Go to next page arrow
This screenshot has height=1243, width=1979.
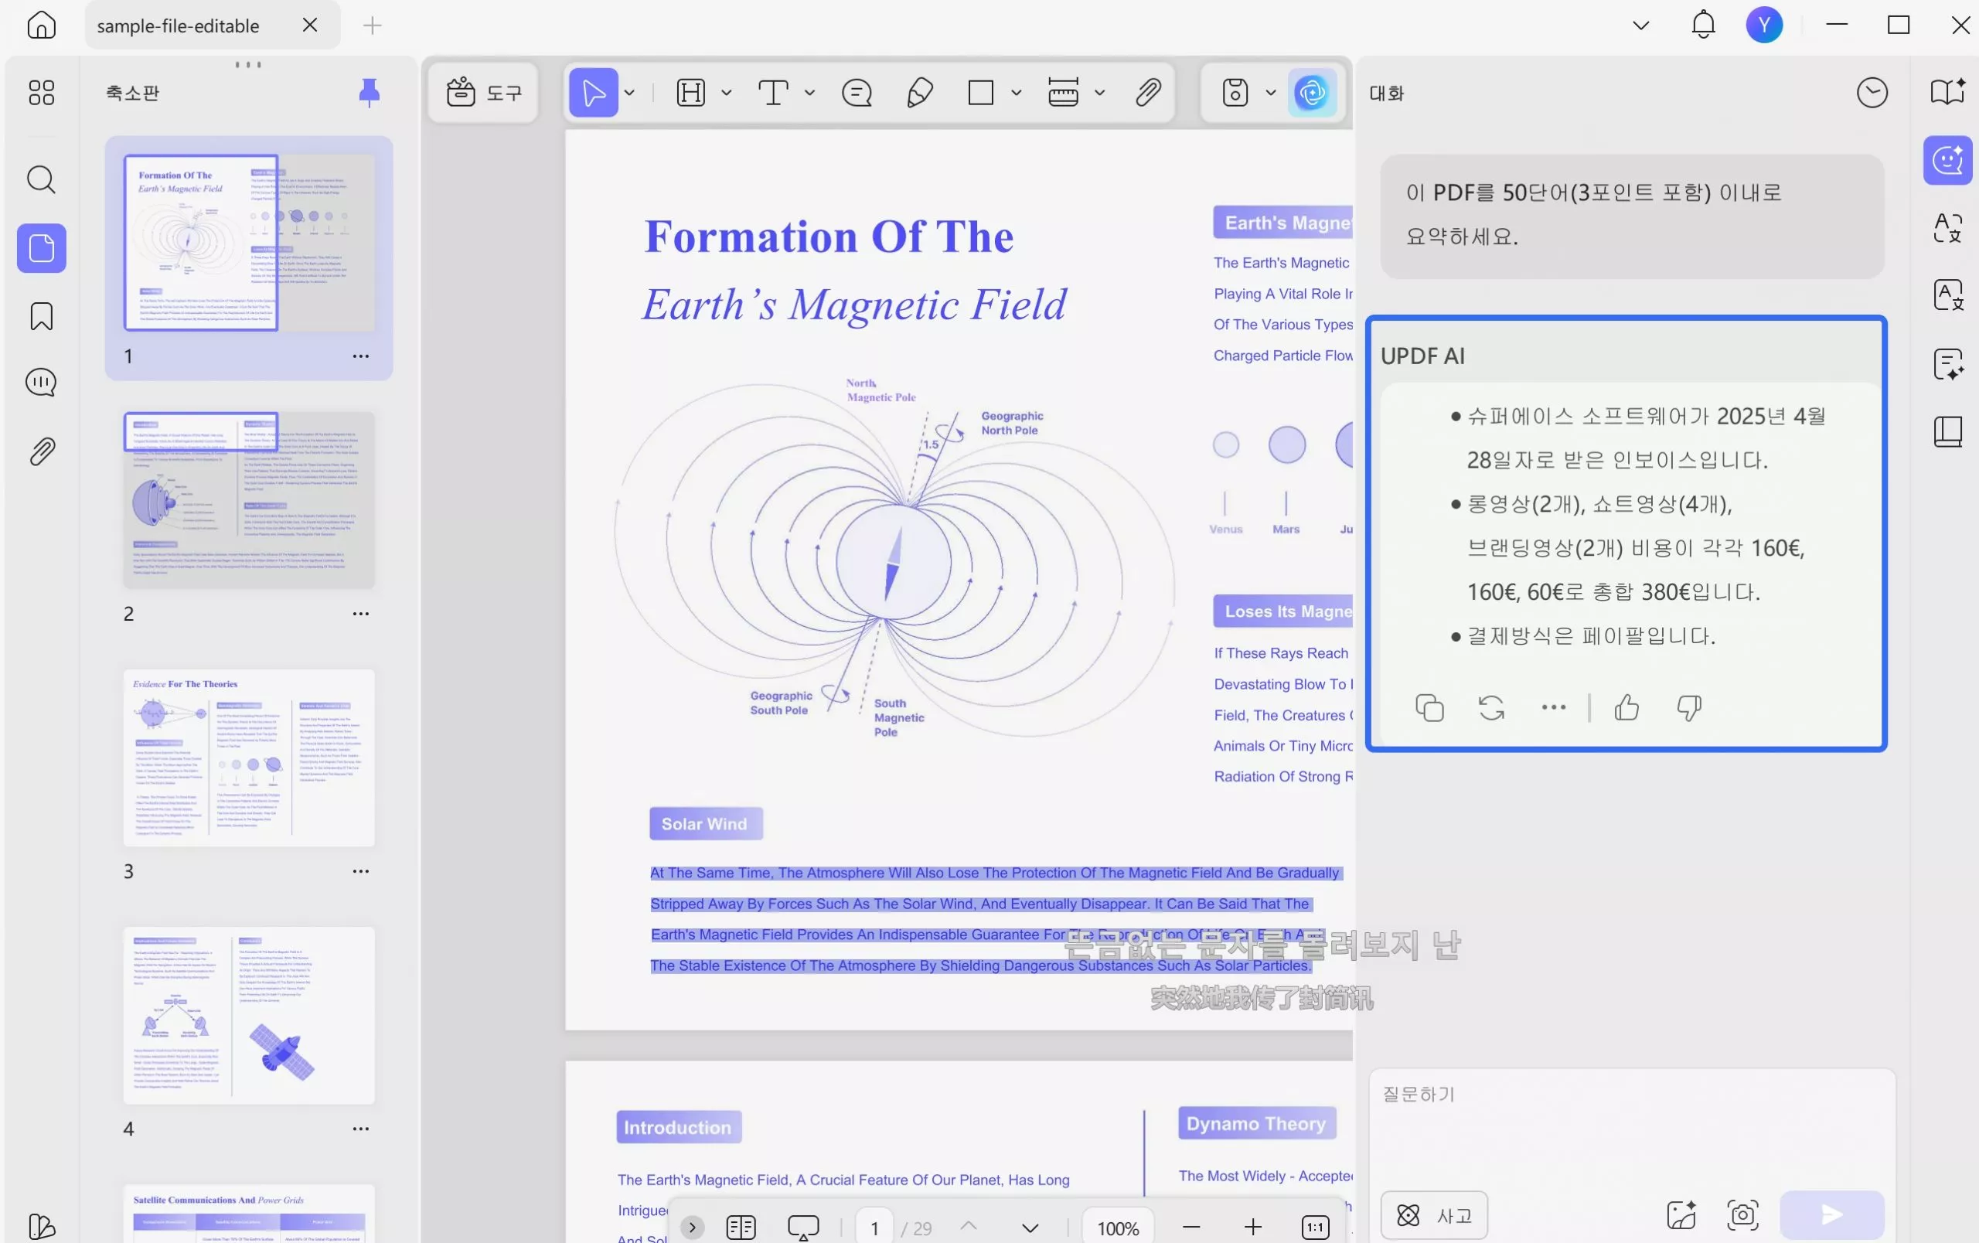(x=1030, y=1228)
